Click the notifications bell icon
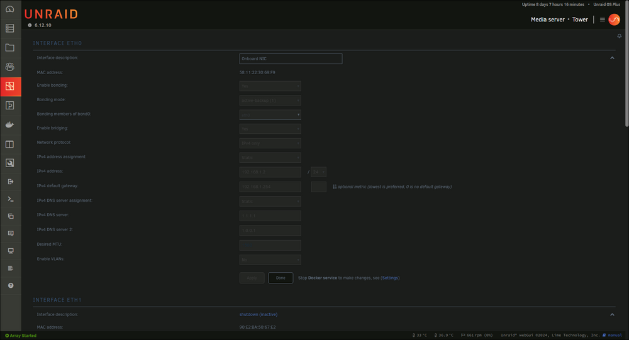The width and height of the screenshot is (629, 340). pos(619,36)
